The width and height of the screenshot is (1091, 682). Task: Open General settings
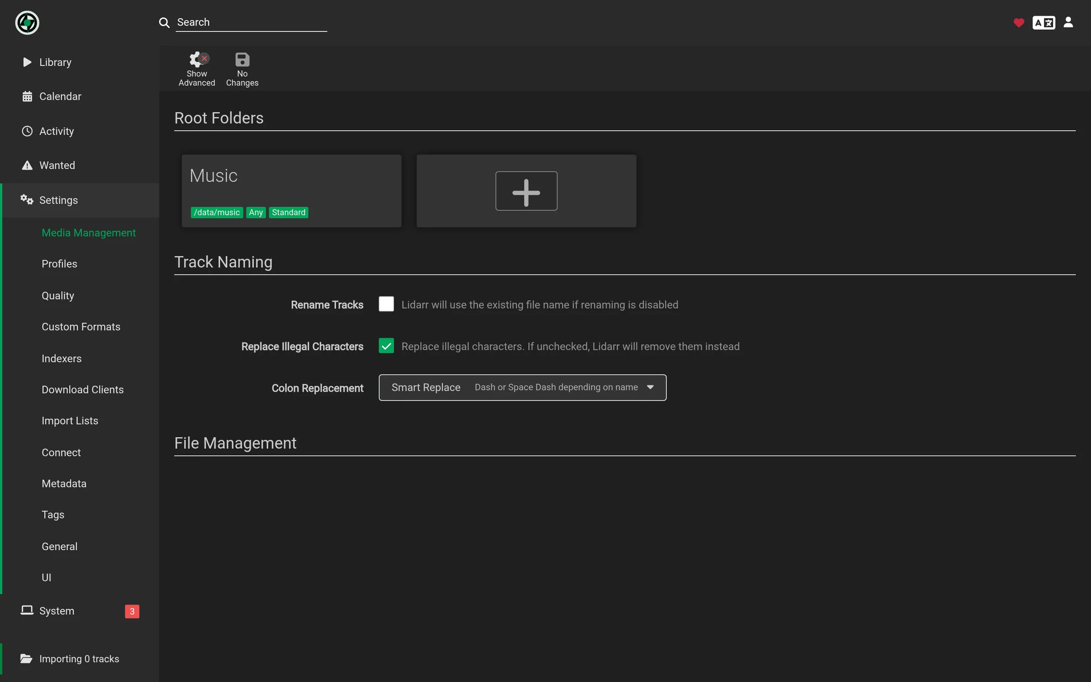[60, 547]
